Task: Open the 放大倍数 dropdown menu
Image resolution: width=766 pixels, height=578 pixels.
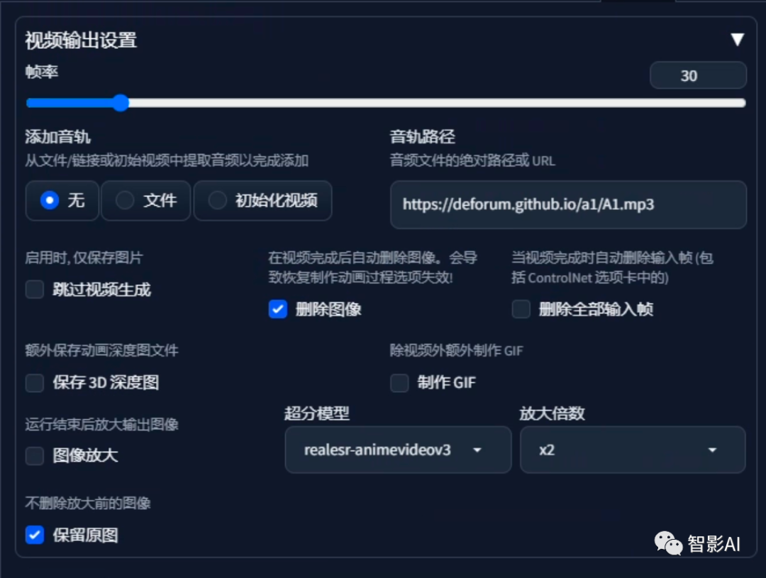Action: [x=631, y=450]
